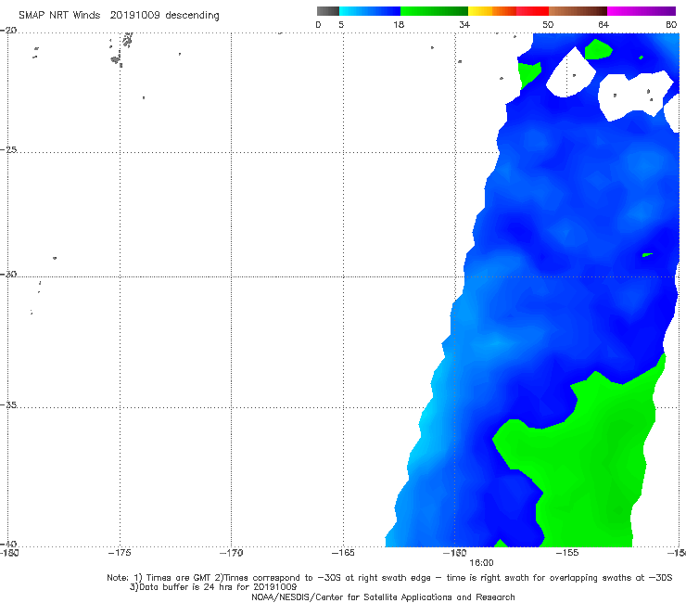Click the island cluster near -175 longitude at top

(x=121, y=49)
